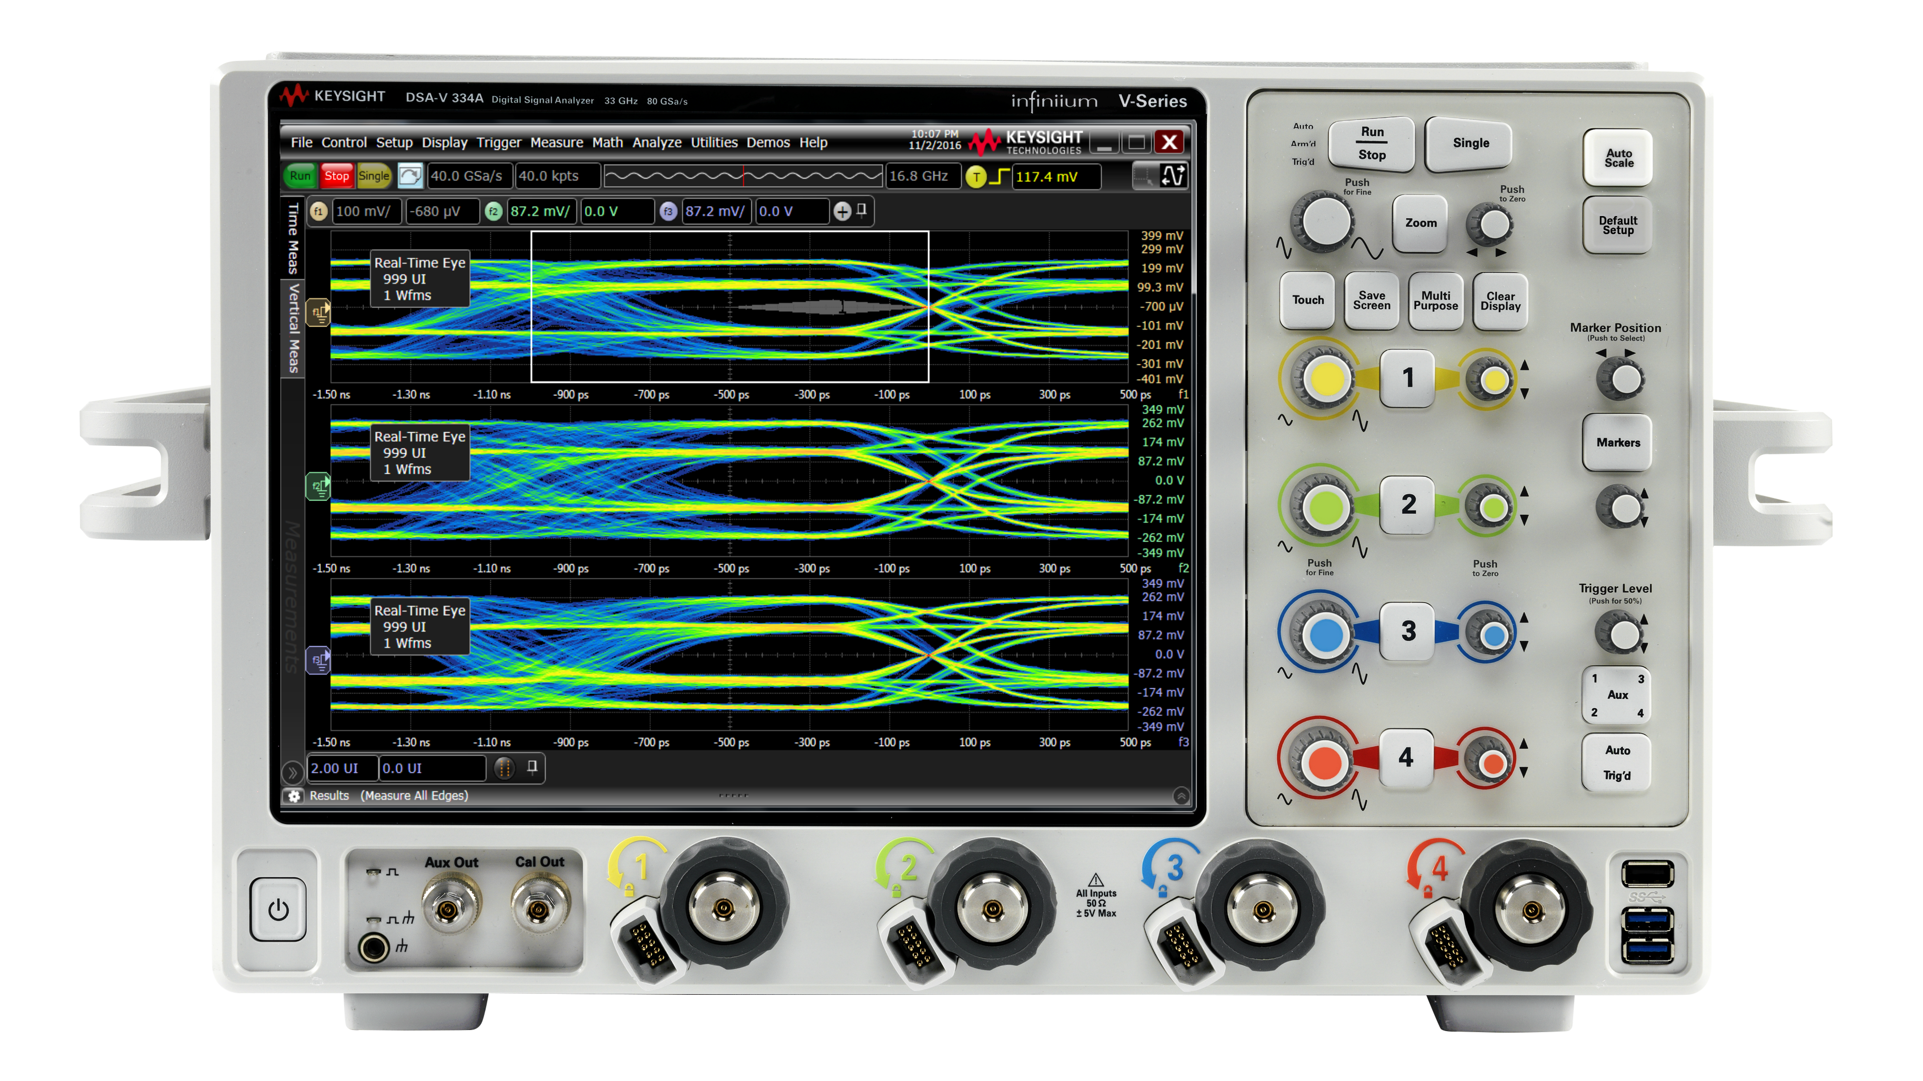Click the f3 87.2 mV/ scale field
Screen dimensions: 1923x1081
(718, 212)
